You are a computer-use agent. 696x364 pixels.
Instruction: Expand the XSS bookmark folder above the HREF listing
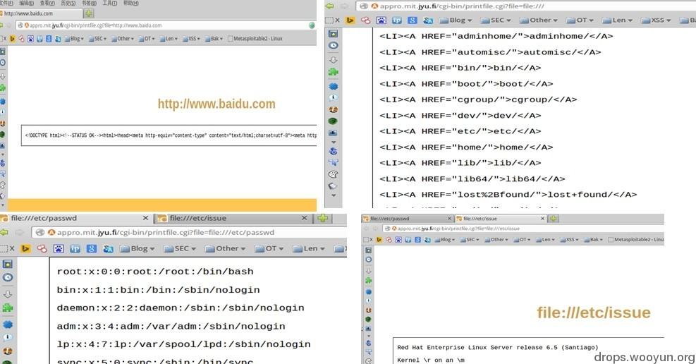656,20
